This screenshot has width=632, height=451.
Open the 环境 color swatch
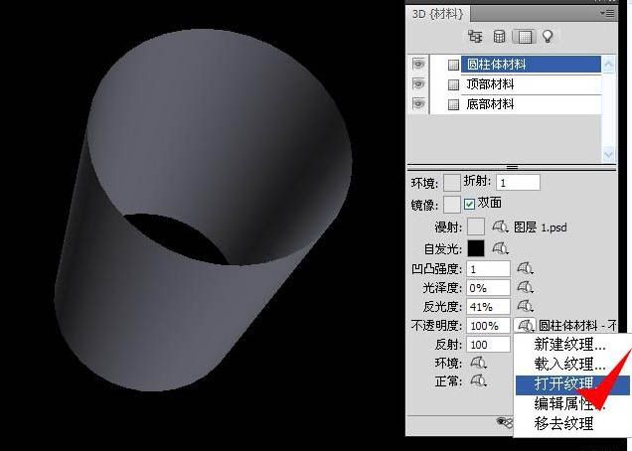tap(452, 183)
